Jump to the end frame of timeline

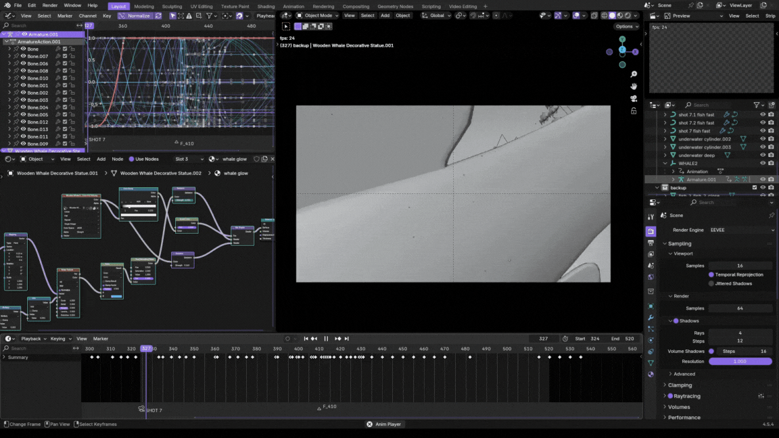click(347, 339)
